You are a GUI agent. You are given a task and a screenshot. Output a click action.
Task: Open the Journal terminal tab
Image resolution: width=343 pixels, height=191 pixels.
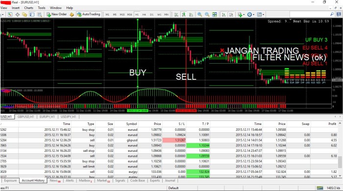tap(170, 181)
